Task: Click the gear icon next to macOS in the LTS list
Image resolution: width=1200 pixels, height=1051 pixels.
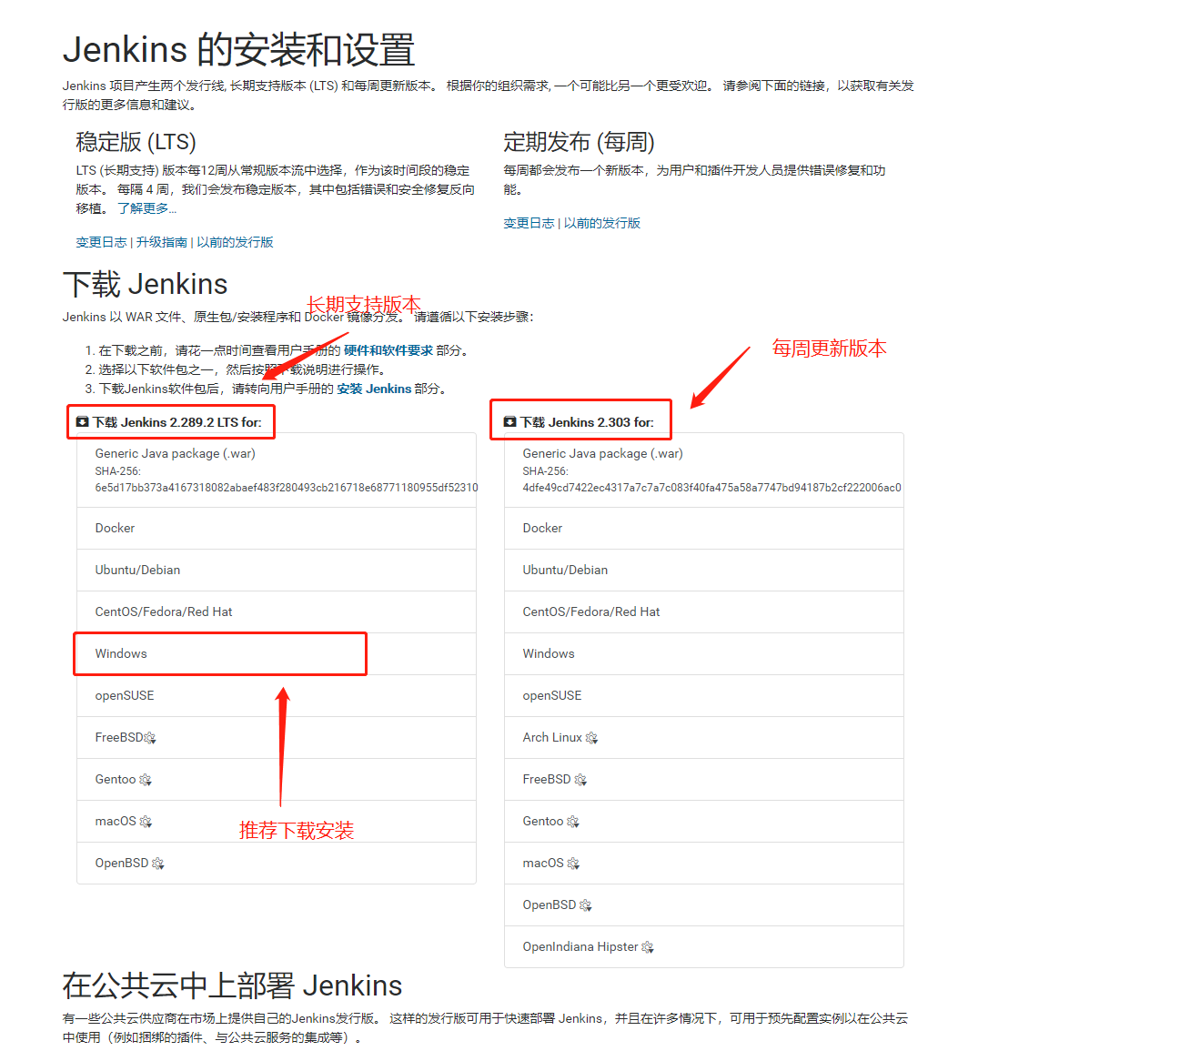Action: click(146, 822)
